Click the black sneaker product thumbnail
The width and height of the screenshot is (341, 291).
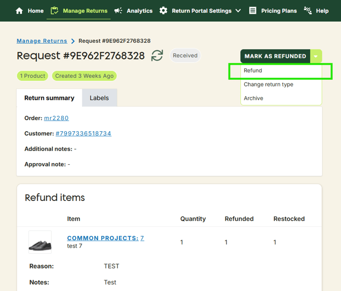40,242
